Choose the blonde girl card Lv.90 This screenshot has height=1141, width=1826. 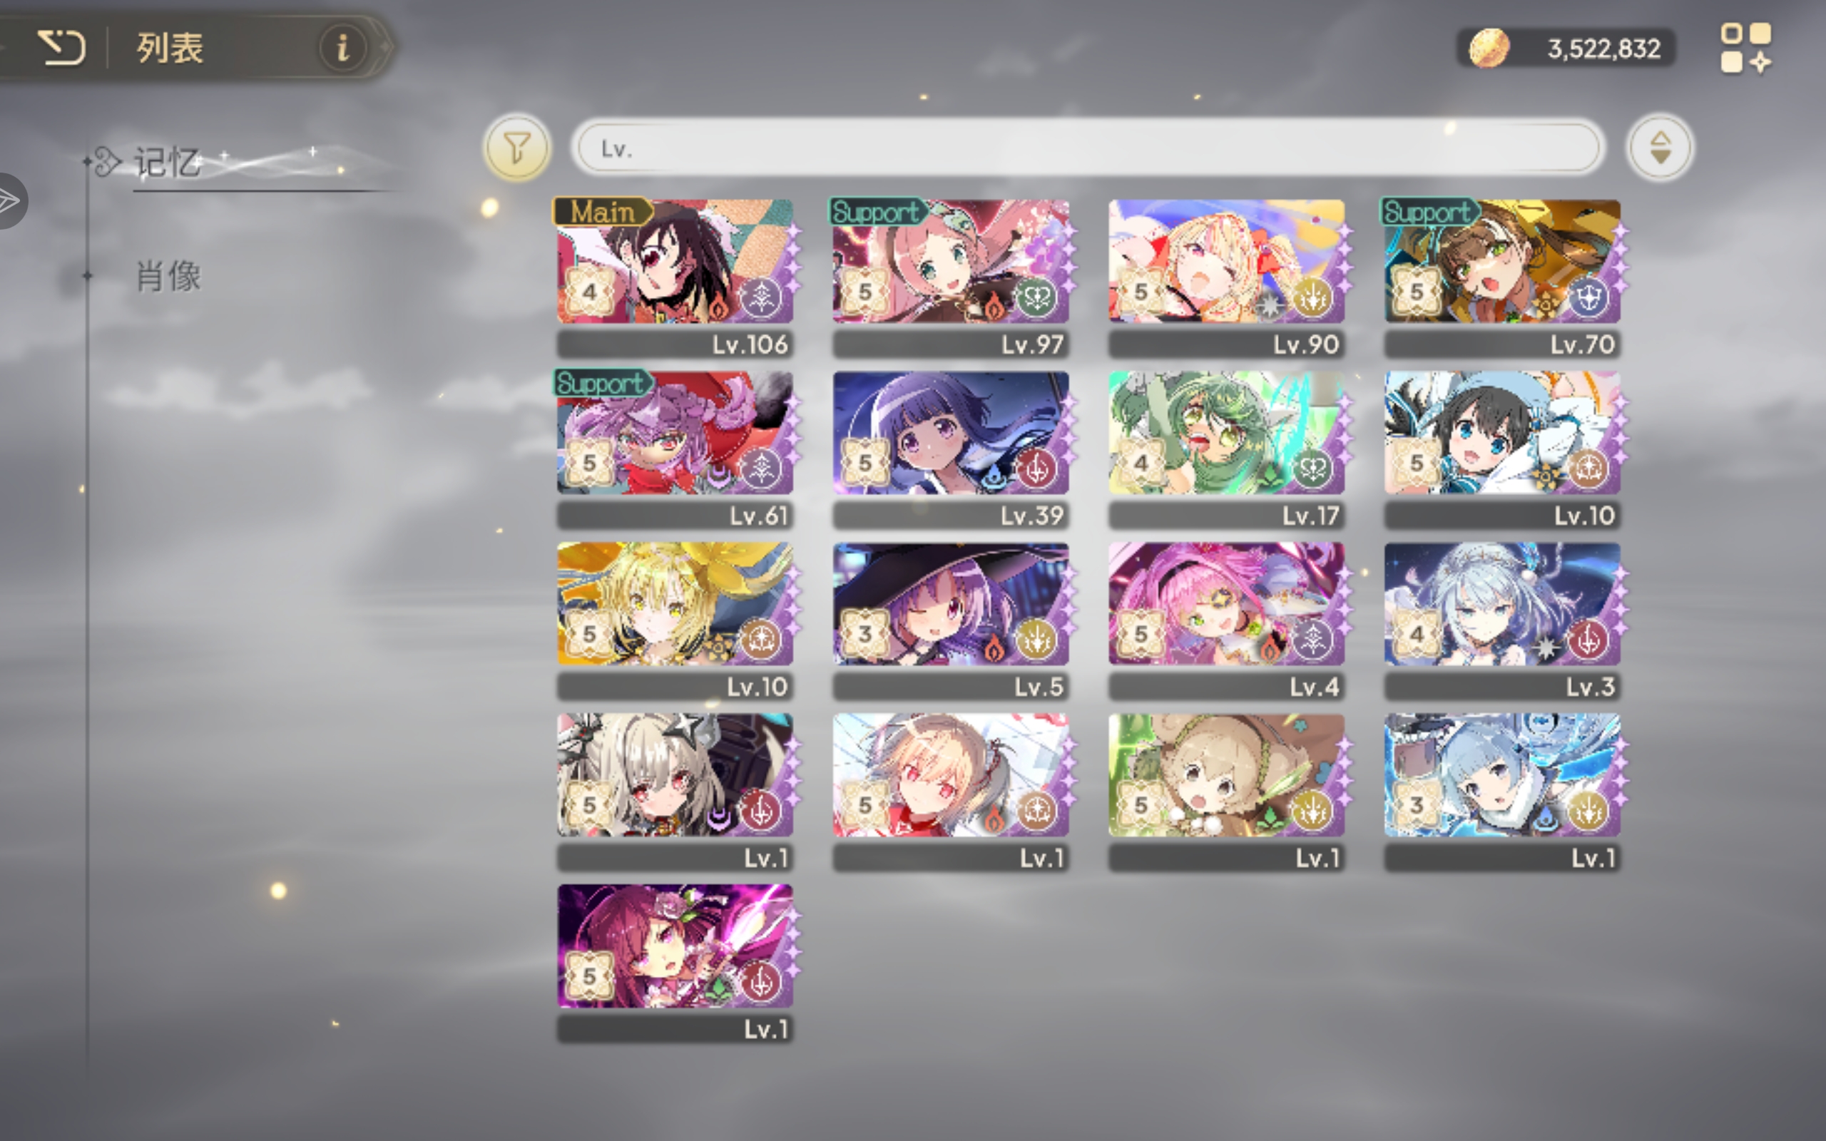(x=1227, y=277)
